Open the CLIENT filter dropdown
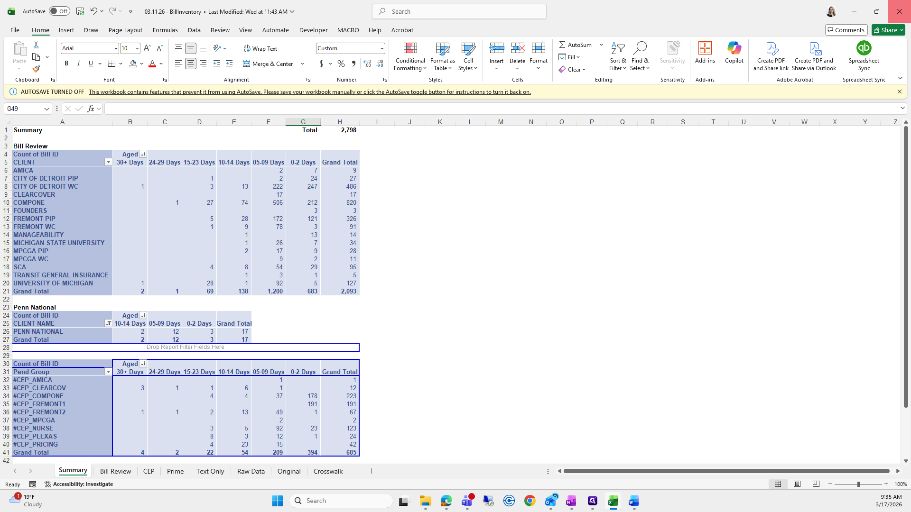The width and height of the screenshot is (911, 512). tap(108, 162)
